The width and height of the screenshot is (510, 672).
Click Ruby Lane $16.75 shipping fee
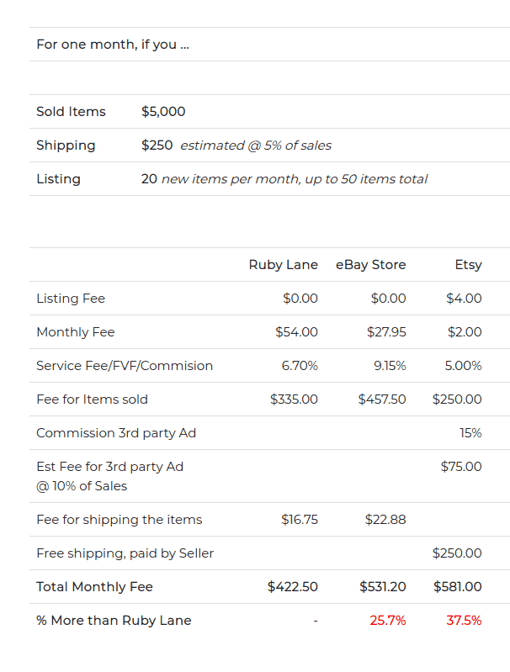click(x=300, y=520)
